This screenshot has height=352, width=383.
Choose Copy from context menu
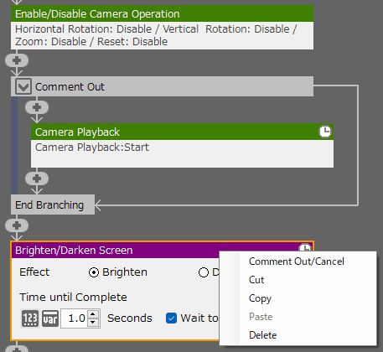pos(260,298)
